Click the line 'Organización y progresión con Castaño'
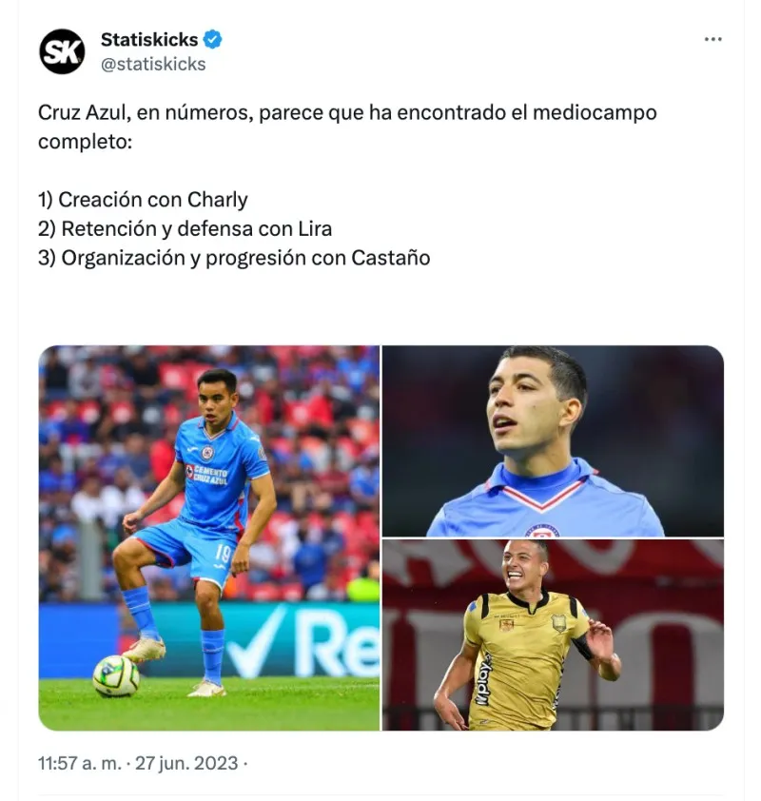The image size is (761, 801). tap(234, 258)
